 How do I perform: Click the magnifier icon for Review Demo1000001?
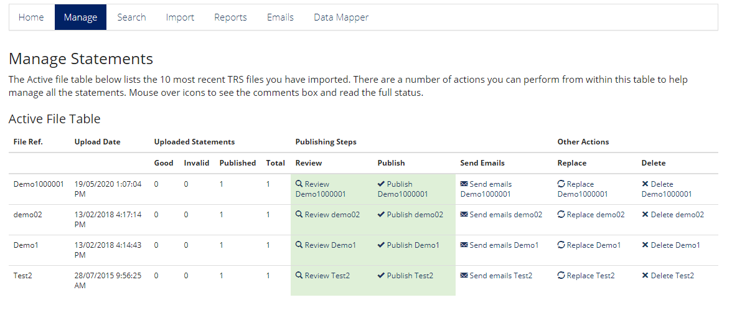coord(299,184)
